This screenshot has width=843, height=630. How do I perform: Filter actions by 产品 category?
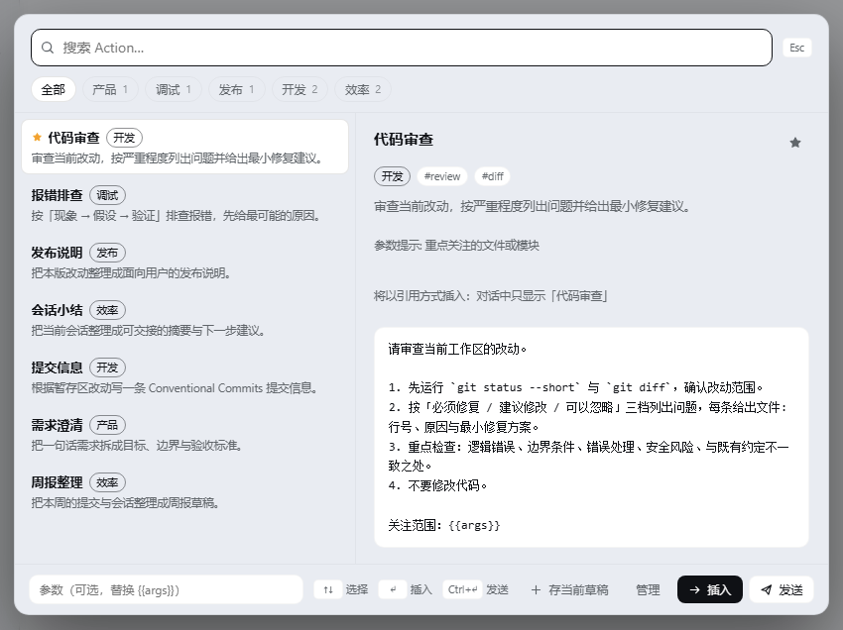tap(110, 89)
